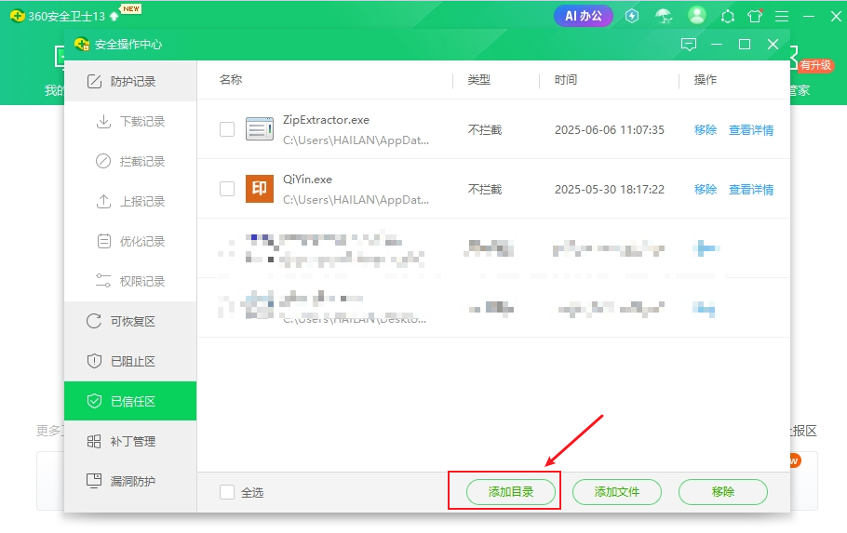This screenshot has height=533, width=847.
Task: Click 查看详情 for ZipExtractor.exe
Action: pos(751,129)
